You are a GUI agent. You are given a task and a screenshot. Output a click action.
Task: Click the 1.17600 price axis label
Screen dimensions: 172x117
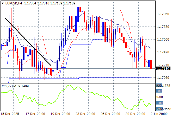[x=163, y=40]
